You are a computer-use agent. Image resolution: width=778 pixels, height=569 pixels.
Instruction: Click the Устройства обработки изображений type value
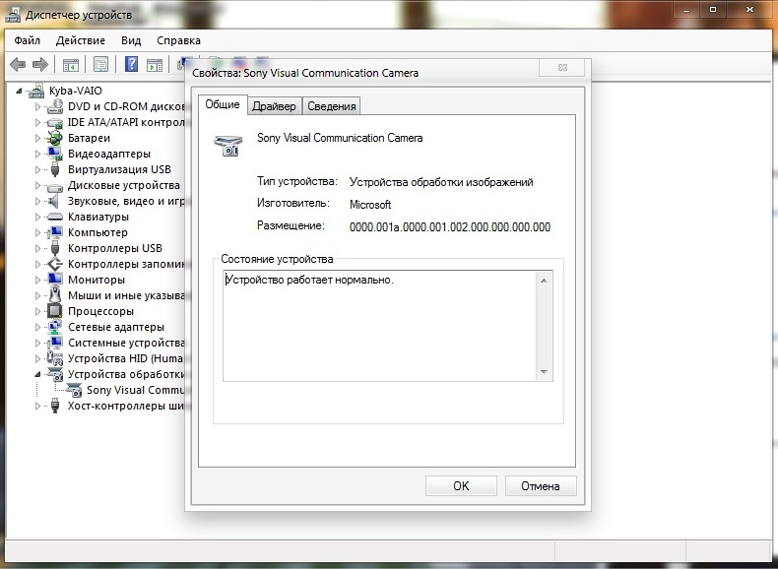tap(441, 182)
